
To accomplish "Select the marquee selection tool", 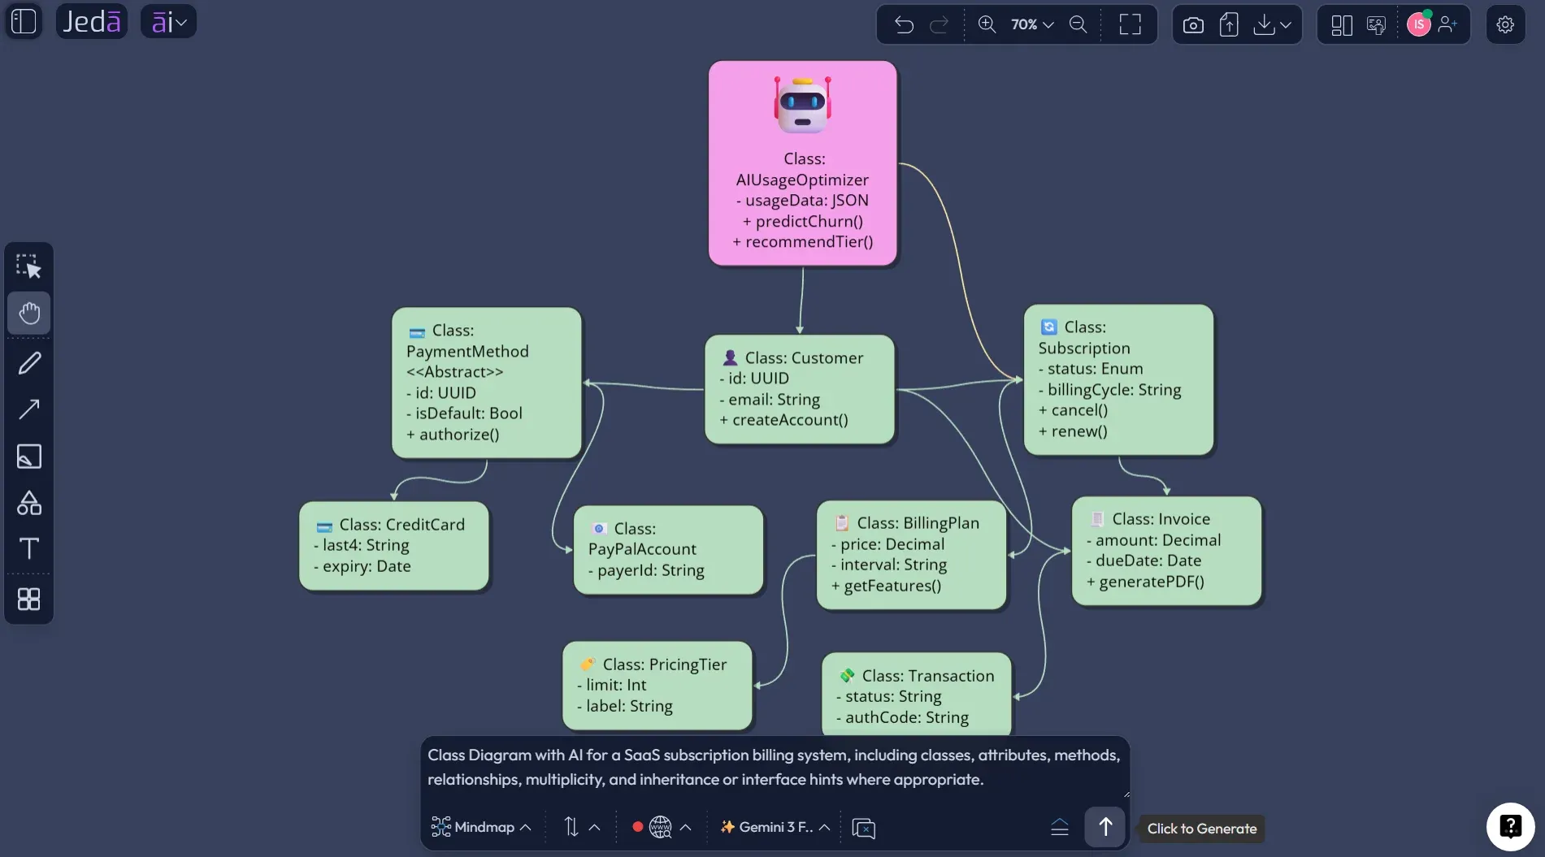I will pyautogui.click(x=29, y=266).
